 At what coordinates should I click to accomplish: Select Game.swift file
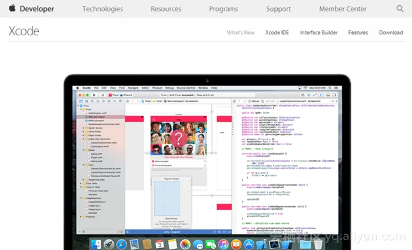(x=96, y=154)
